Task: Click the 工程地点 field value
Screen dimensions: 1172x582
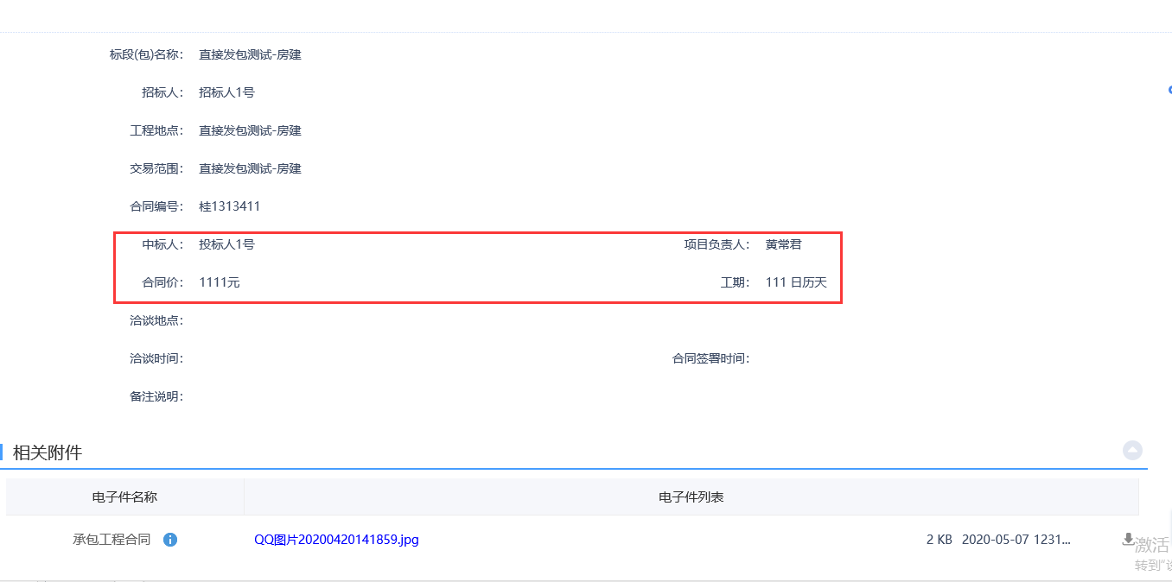Action: click(x=250, y=130)
